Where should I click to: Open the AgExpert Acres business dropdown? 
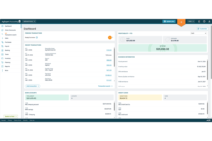pyautogui.click(x=29, y=21)
